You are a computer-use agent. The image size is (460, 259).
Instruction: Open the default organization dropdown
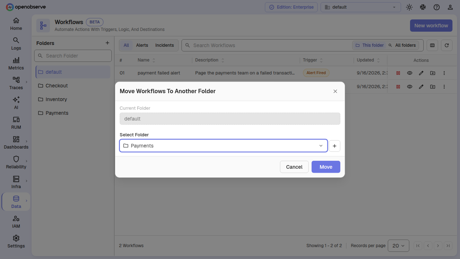tap(361, 7)
